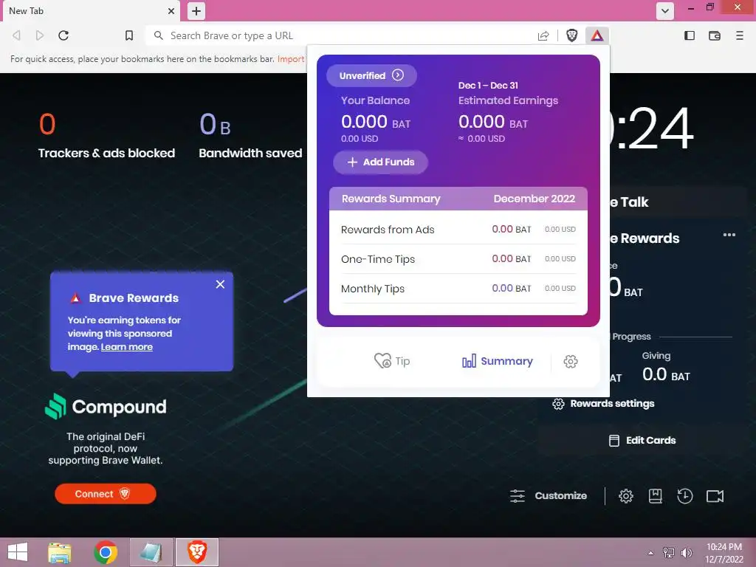Open Brave Shields lion icon in address bar
The width and height of the screenshot is (756, 567).
(572, 35)
